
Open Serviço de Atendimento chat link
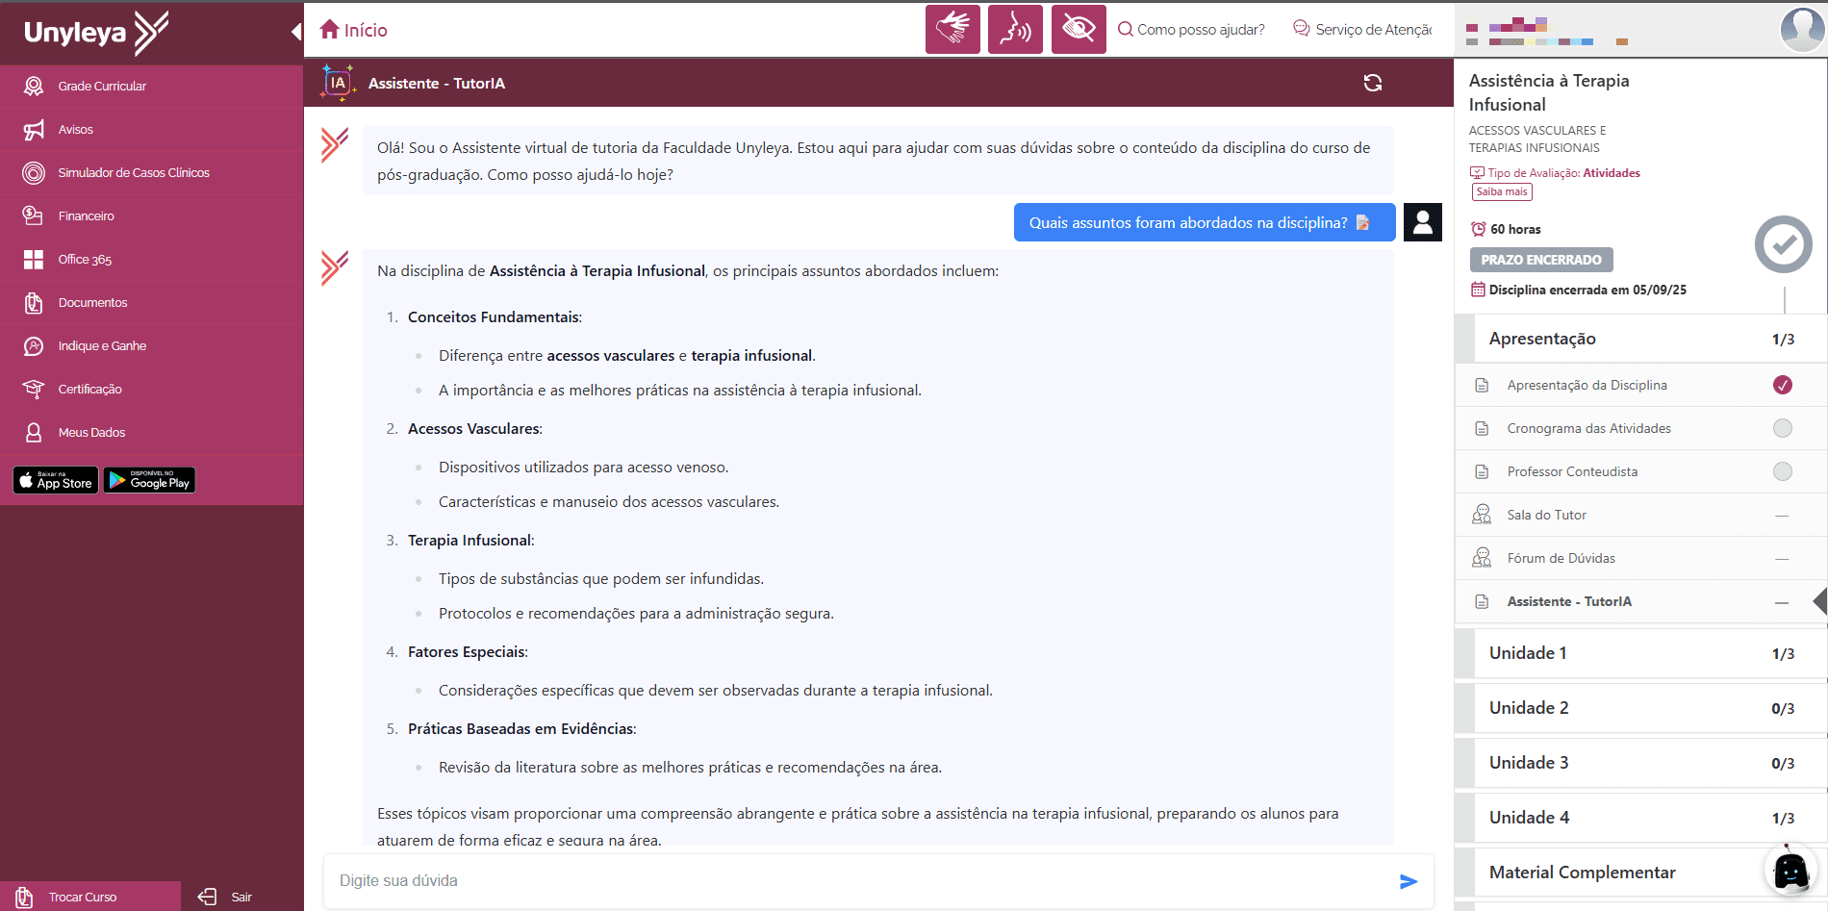pos(1362,30)
